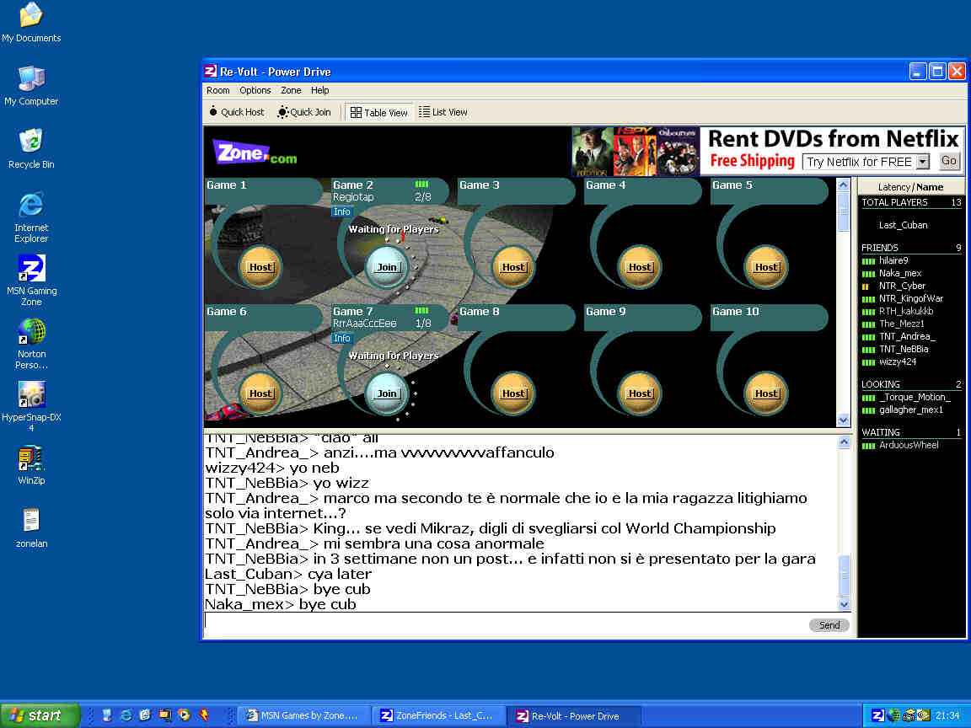Switch to ZoneFriends taskbar window

pos(438,715)
